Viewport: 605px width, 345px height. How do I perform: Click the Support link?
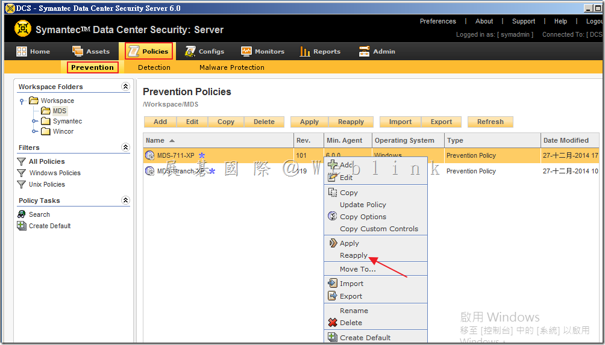524,21
